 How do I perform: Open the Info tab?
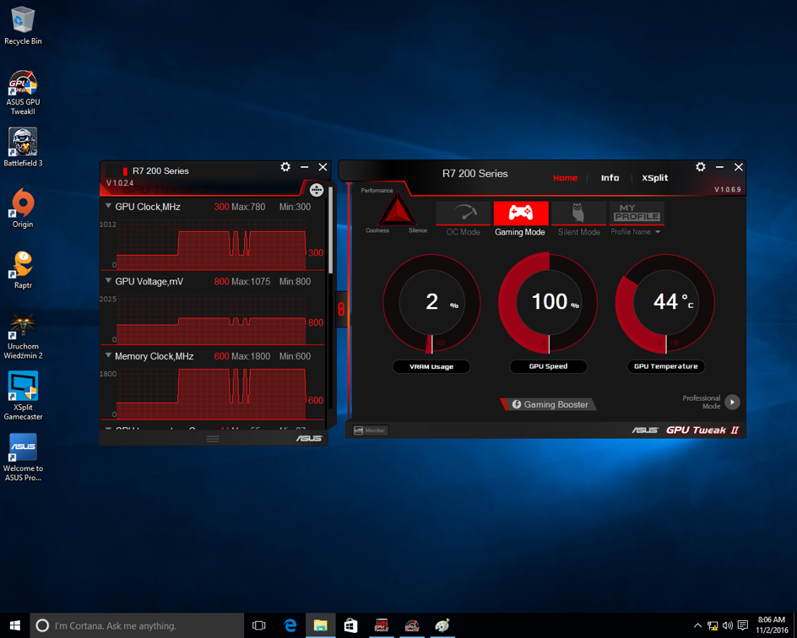(x=610, y=178)
